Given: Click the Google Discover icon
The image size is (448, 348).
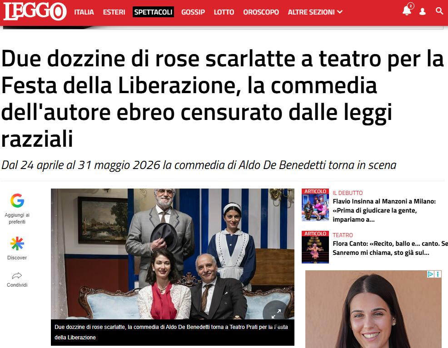Looking at the screenshot, I should pyautogui.click(x=17, y=244).
